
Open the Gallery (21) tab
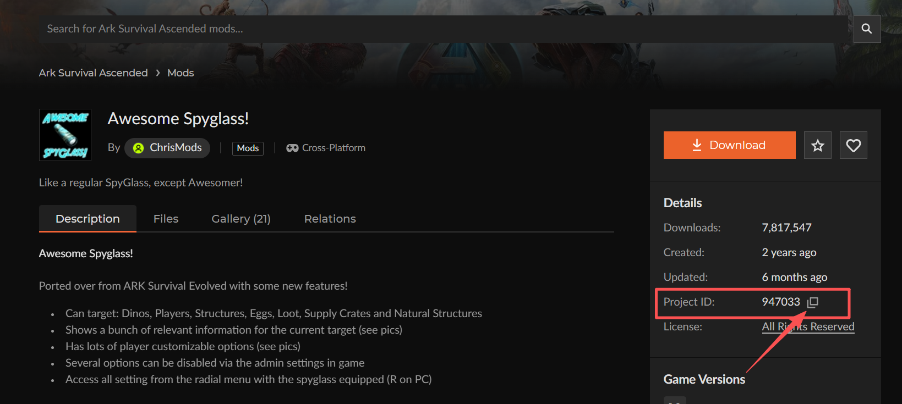pos(241,219)
